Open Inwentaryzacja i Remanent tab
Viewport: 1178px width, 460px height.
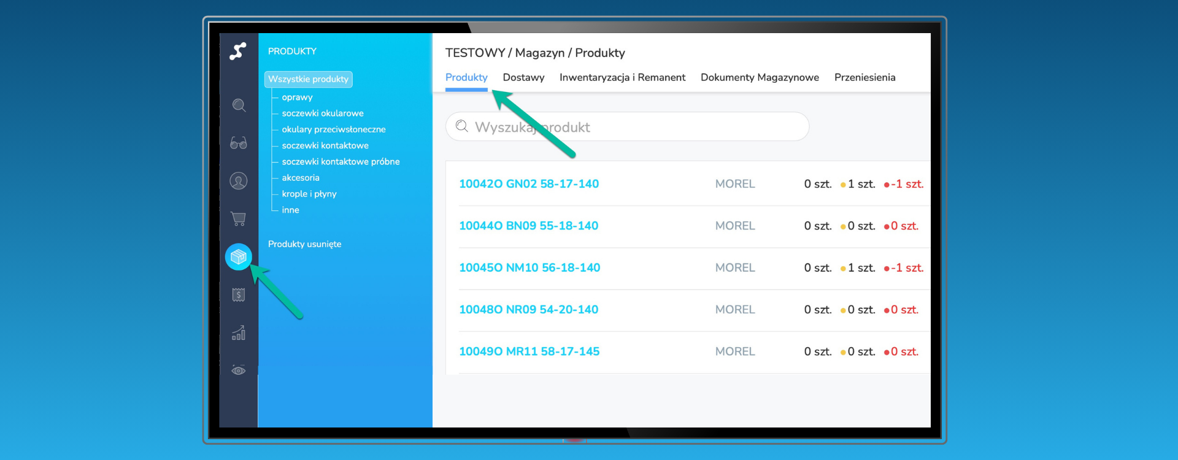point(622,77)
